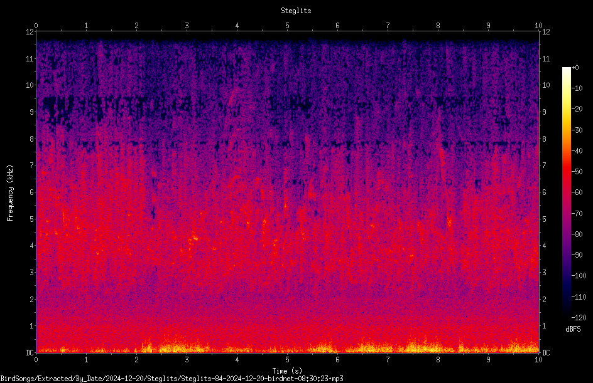Click the Steglits title above the spectrogram
The width and height of the screenshot is (593, 383).
click(296, 11)
